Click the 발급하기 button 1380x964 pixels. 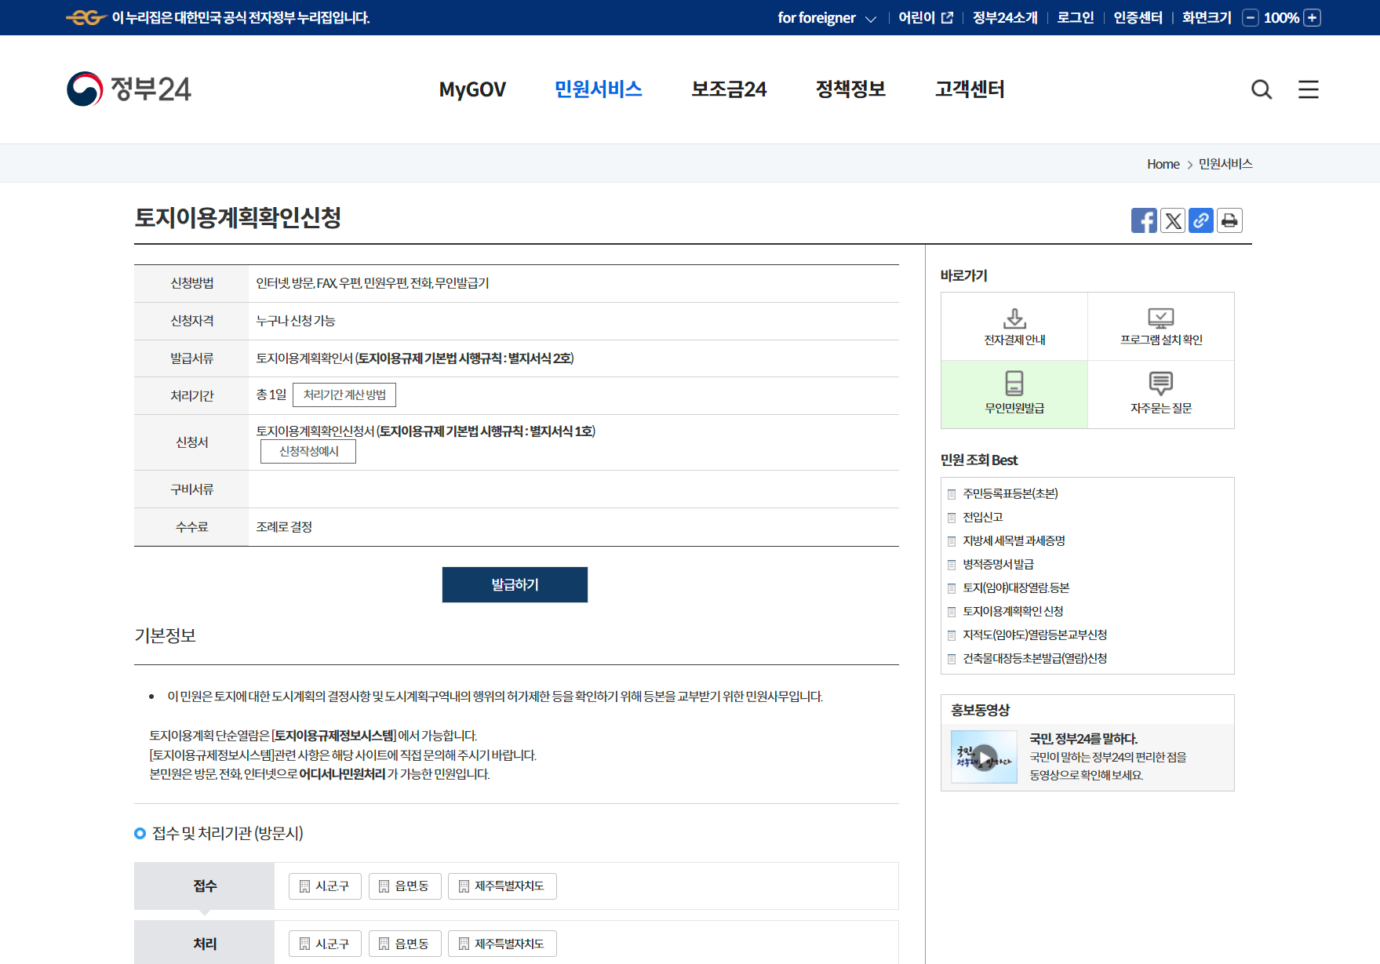click(515, 584)
